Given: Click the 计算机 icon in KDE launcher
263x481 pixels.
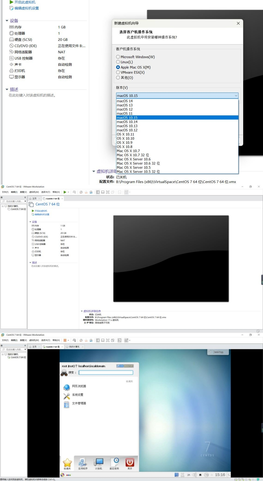Looking at the screenshot, I should [98, 463].
